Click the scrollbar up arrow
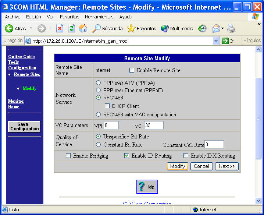264x215 pixels. pos(258,50)
